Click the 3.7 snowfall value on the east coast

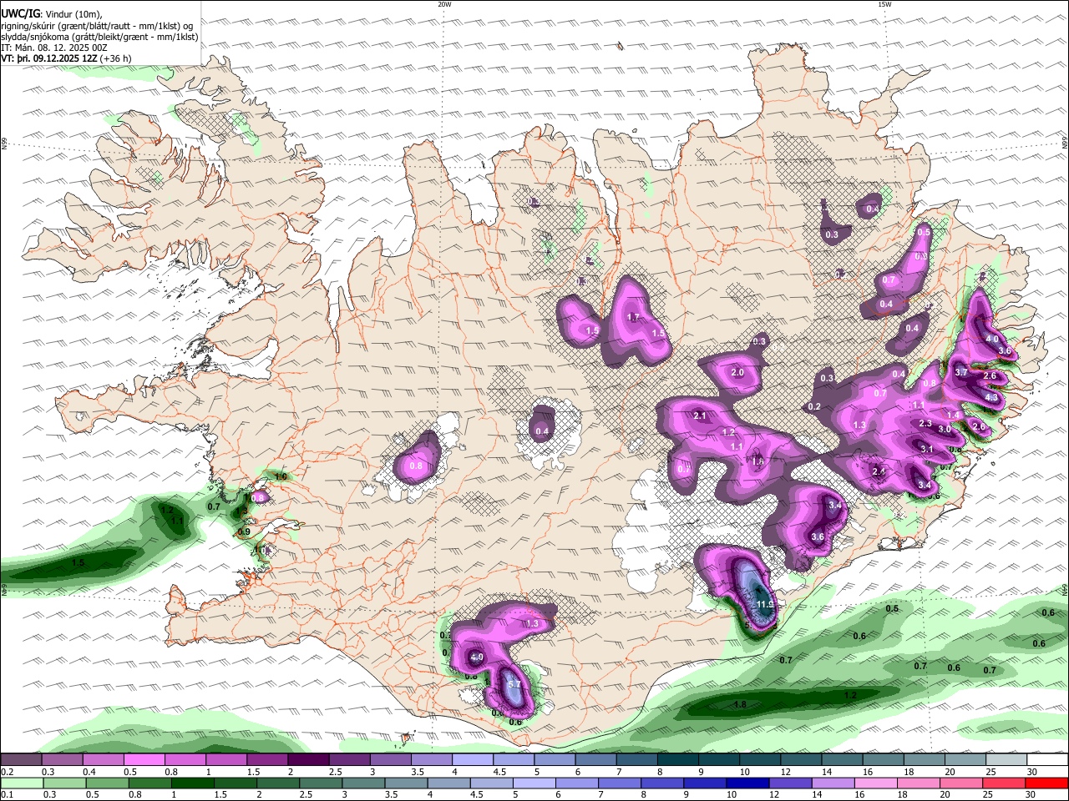[x=961, y=372]
